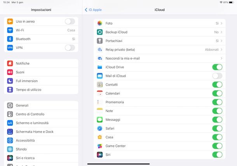Tap the Notifiche bell icon

(x=10, y=64)
